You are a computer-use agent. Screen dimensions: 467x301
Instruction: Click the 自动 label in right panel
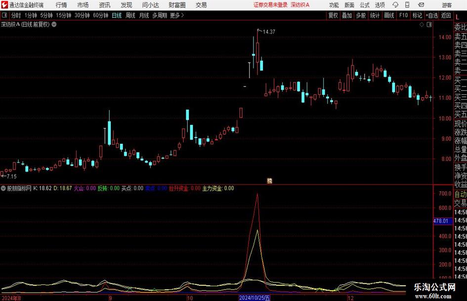pyautogui.click(x=461, y=194)
